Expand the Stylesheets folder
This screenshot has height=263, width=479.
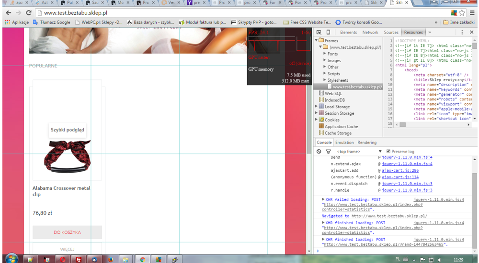(324, 80)
